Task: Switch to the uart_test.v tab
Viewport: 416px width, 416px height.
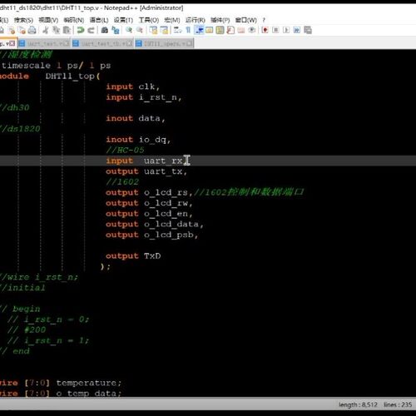Action: tap(44, 43)
